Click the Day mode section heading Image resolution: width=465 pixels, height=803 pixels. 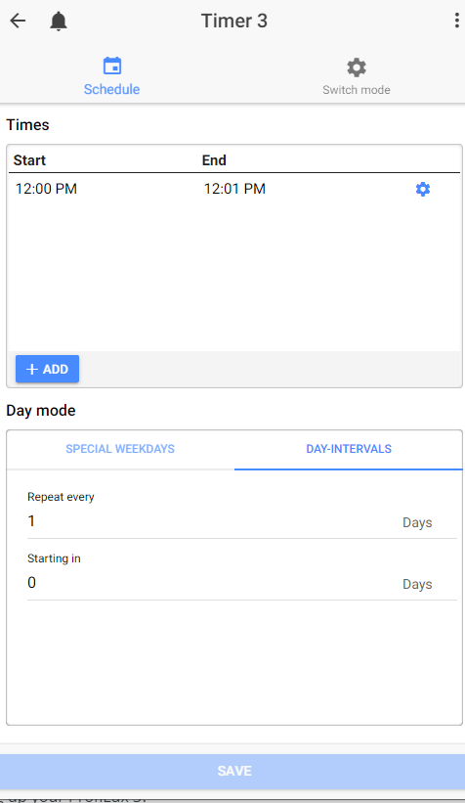41,411
